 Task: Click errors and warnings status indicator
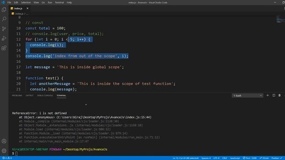(x=7, y=158)
